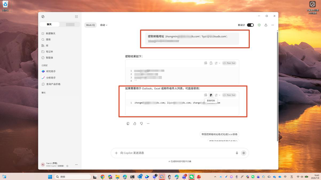Image resolution: width=321 pixels, height=180 pixels.
Task: Toggle word wrap in the recipient list code block
Action: [x=206, y=95]
